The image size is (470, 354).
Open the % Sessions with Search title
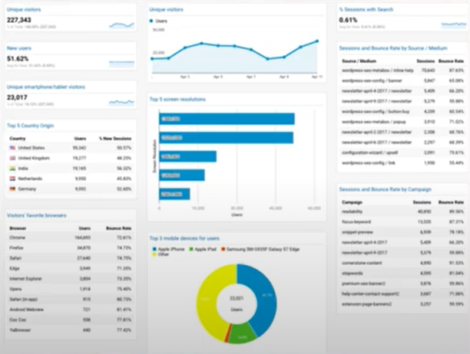click(x=366, y=9)
